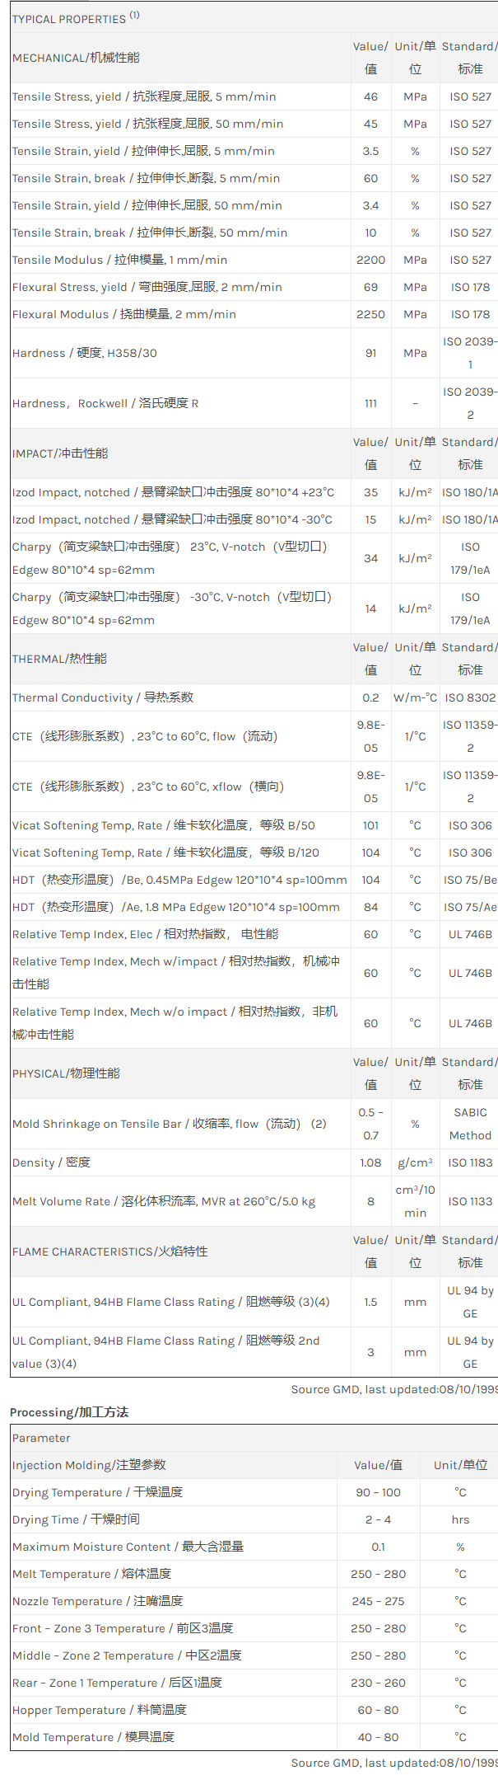Click the Density value 1.08
This screenshot has height=1775, width=498.
pyautogui.click(x=370, y=1162)
